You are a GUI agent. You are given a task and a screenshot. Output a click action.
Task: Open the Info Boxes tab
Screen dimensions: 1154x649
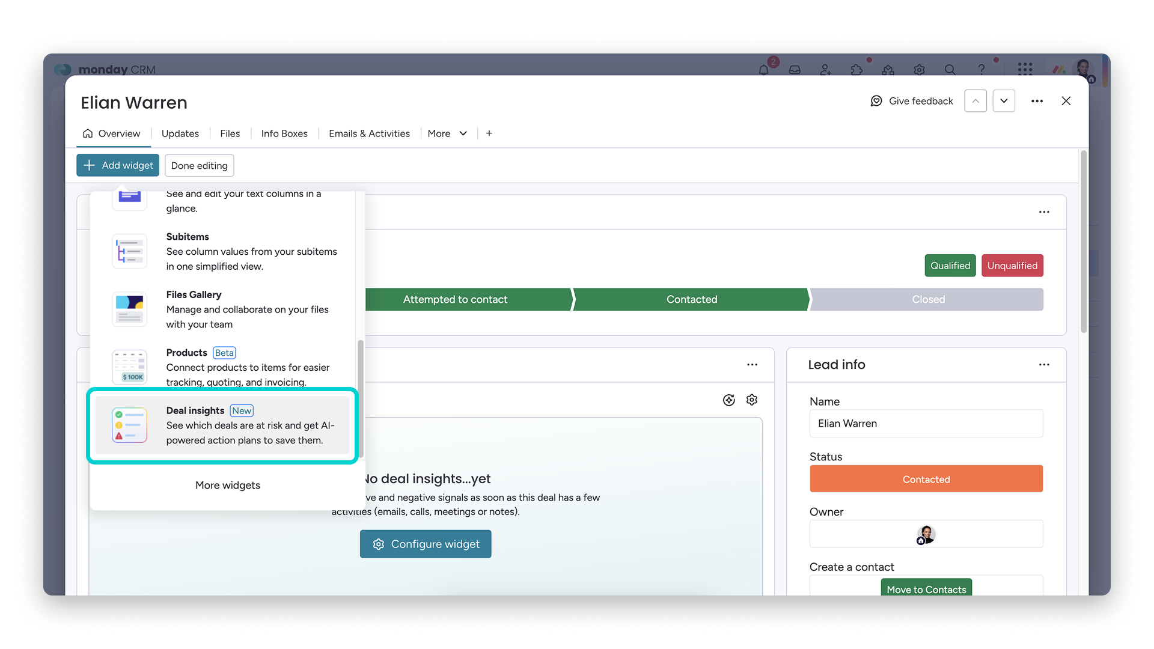coord(284,133)
